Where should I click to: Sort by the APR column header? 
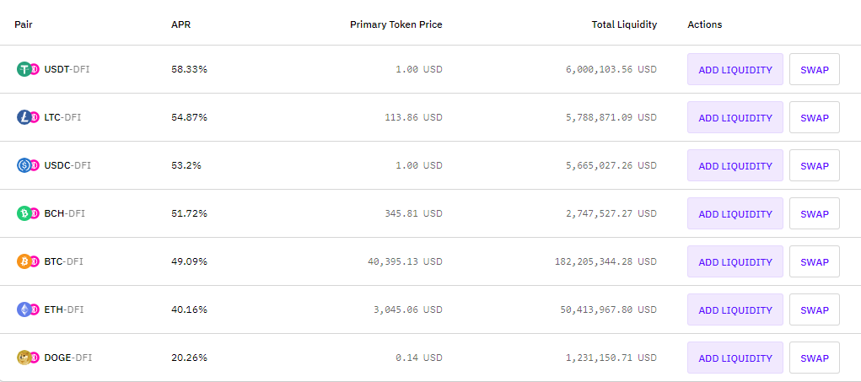click(180, 24)
